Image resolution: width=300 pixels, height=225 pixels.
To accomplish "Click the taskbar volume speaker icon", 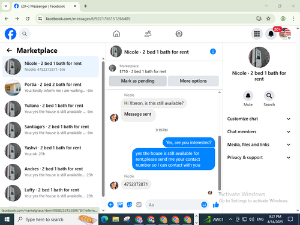I will (251, 220).
